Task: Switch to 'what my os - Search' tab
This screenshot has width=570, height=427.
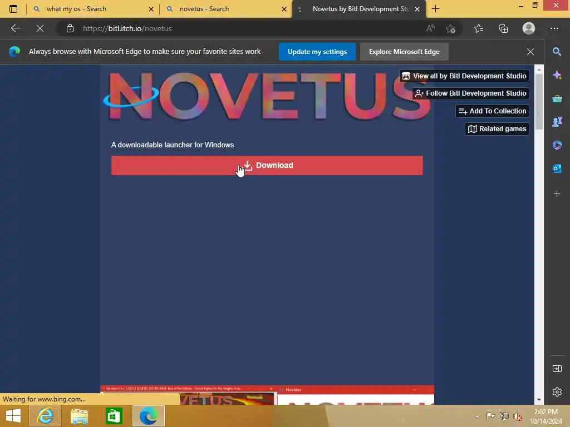Action: point(93,9)
